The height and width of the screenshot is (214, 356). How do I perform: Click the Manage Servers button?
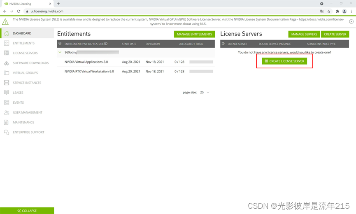coord(304,34)
